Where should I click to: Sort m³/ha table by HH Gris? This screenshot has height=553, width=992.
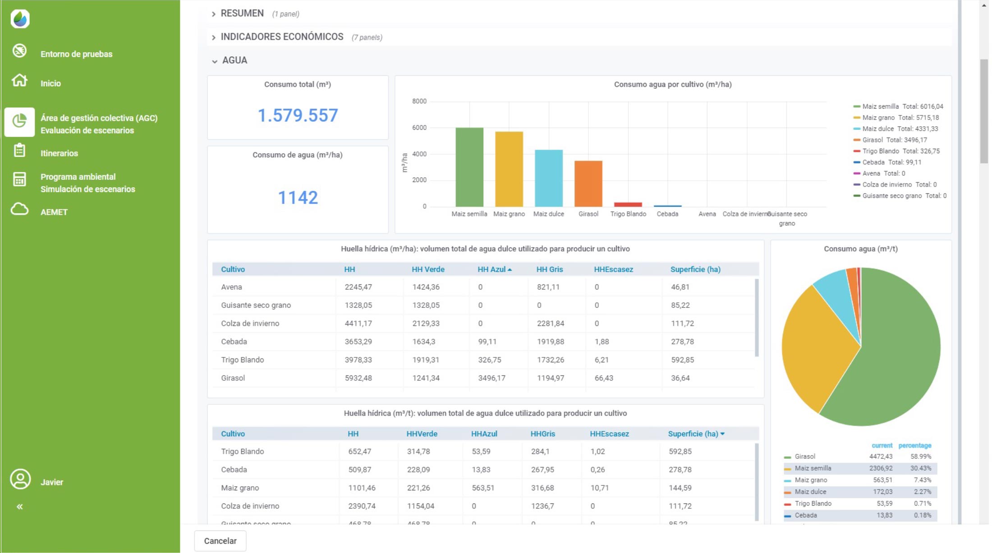click(549, 269)
